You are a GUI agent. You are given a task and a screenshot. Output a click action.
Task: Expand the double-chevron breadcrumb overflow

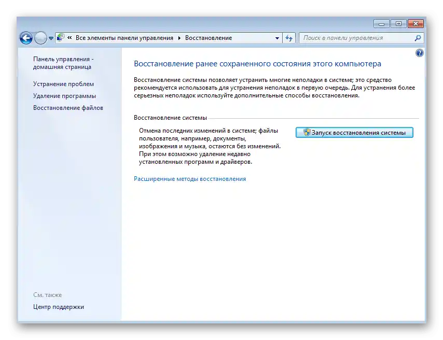click(70, 37)
